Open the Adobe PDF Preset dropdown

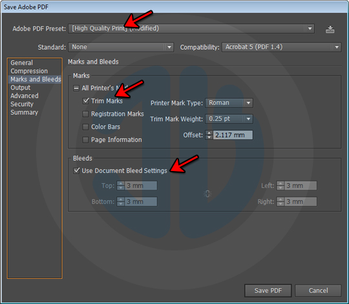point(191,28)
